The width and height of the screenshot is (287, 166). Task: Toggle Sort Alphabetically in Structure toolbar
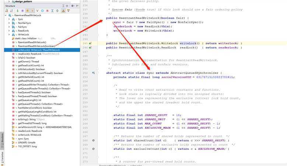(x=11, y=11)
